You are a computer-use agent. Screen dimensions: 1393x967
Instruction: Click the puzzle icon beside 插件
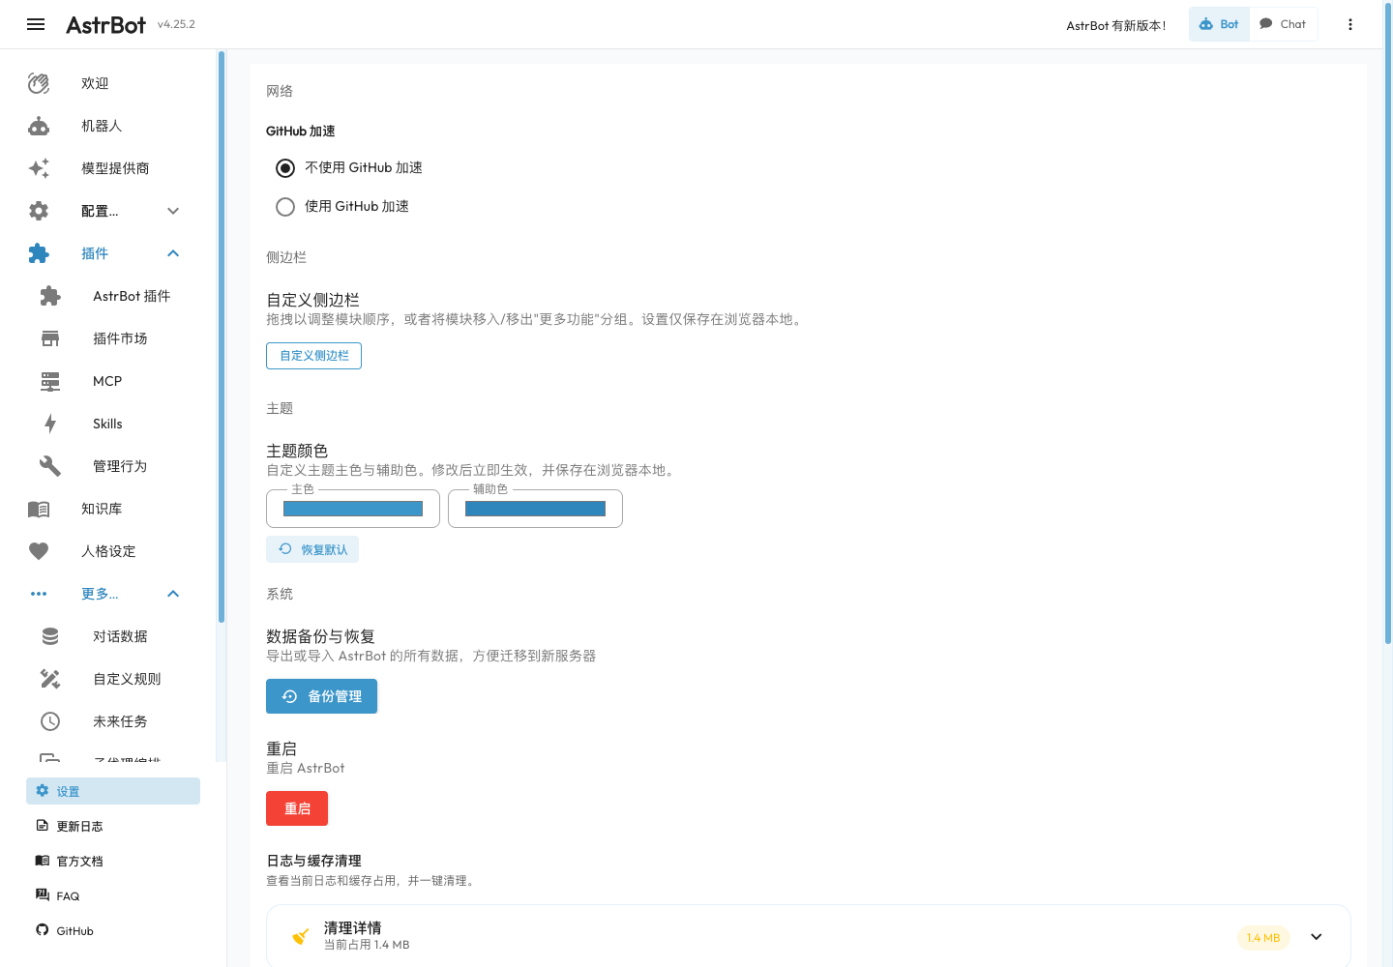(x=39, y=253)
